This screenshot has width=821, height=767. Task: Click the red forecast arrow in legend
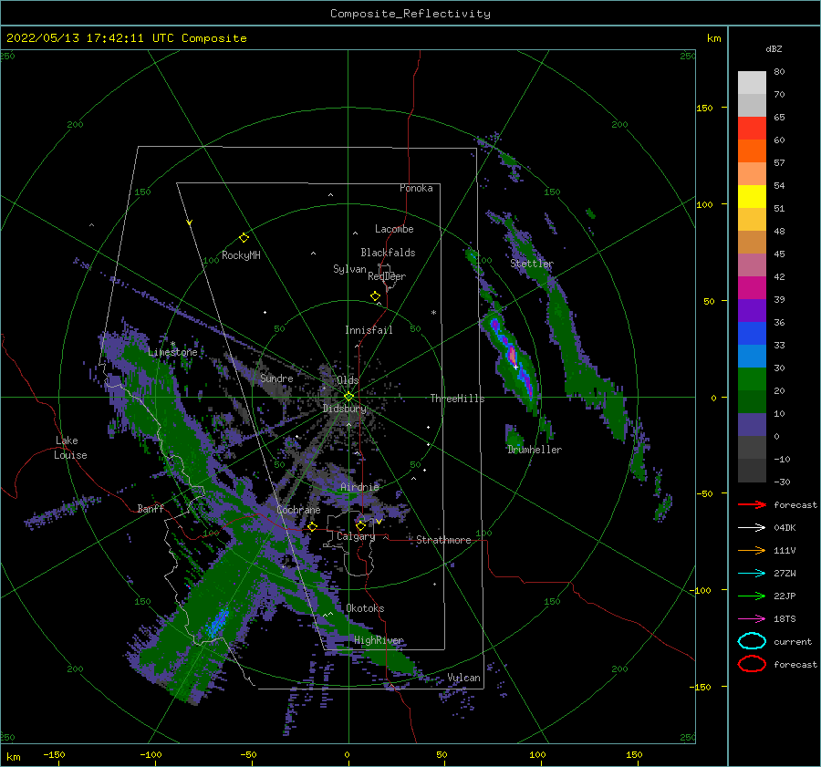click(x=752, y=504)
